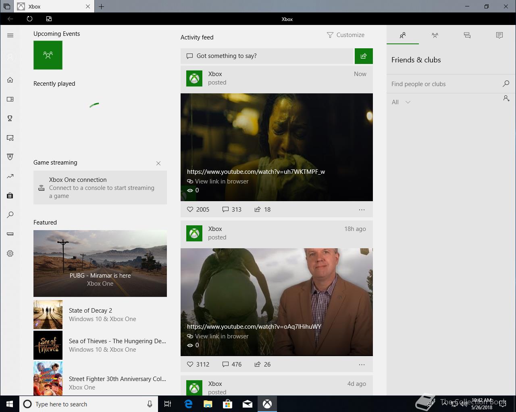
Task: Open PUBG Miramar featured banner
Action: 100,264
